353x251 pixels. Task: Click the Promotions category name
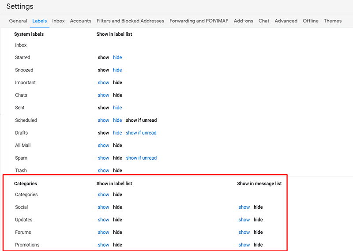pos(27,245)
